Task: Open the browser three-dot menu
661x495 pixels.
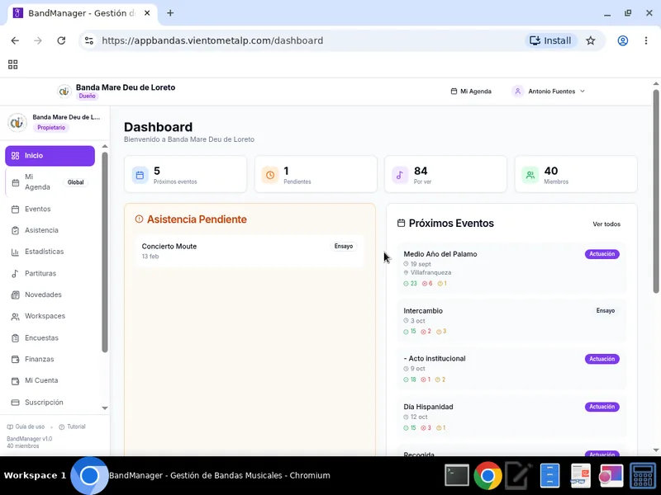Action: 646,40
